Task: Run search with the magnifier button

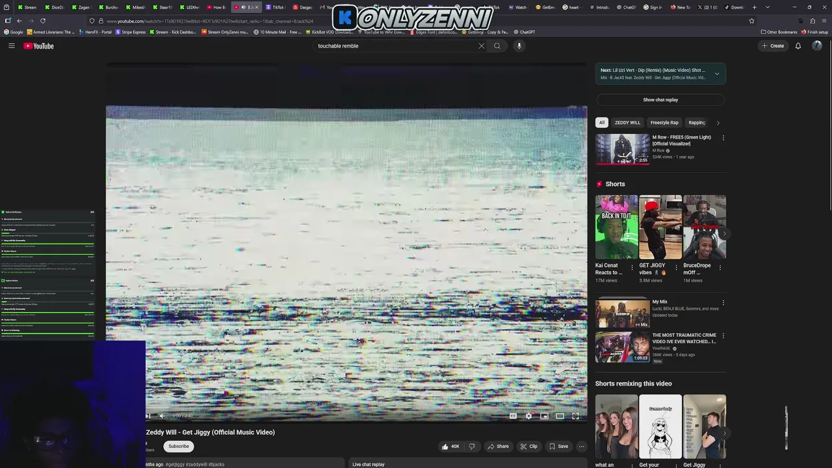Action: [497, 46]
